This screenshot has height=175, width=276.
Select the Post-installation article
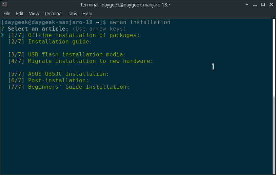pyautogui.click(x=58, y=81)
